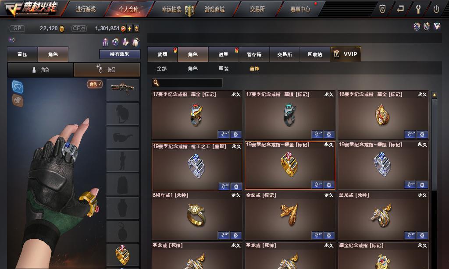Viewport: 449px width, 269px height.
Task: Click the shield security icon in top bar
Action: [x=382, y=9]
